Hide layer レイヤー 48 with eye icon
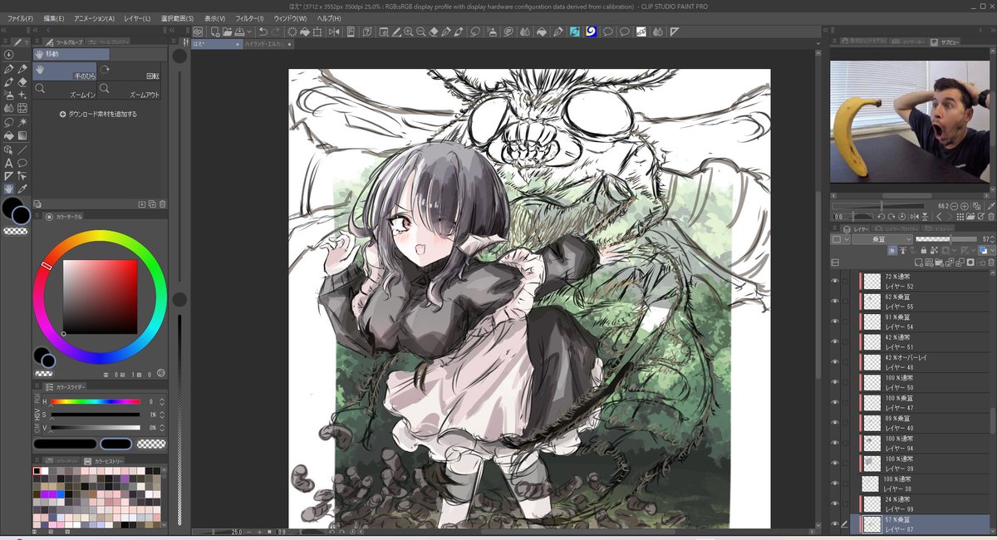The image size is (997, 540). [835, 361]
